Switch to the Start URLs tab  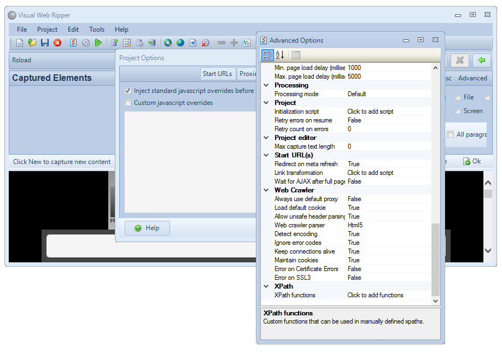click(x=218, y=74)
